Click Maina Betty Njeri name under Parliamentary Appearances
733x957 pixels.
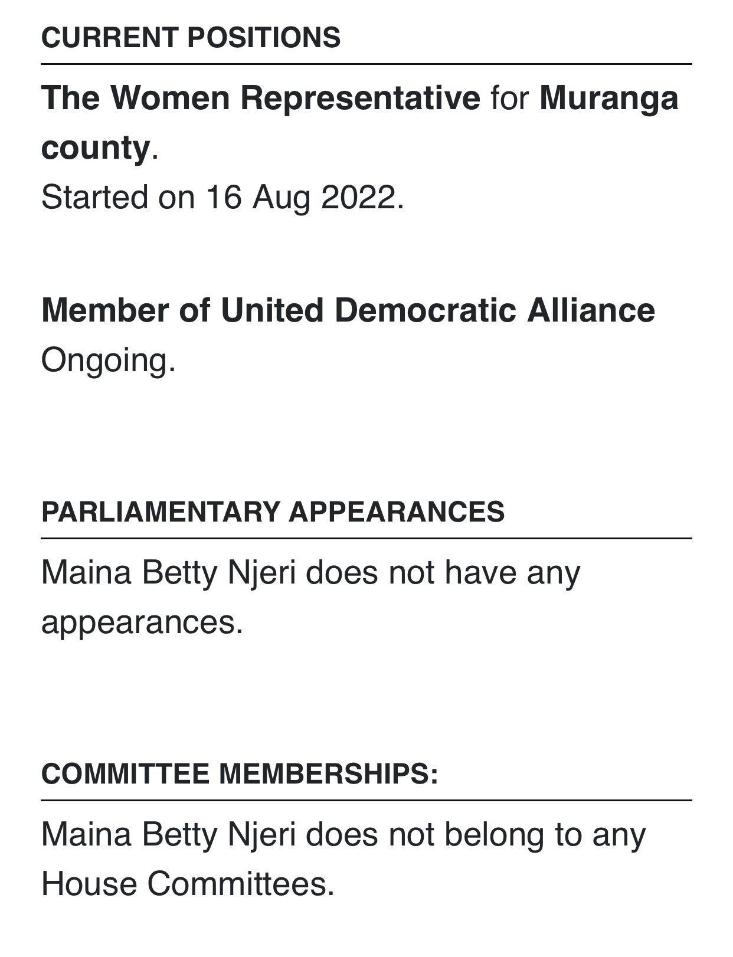point(168,572)
